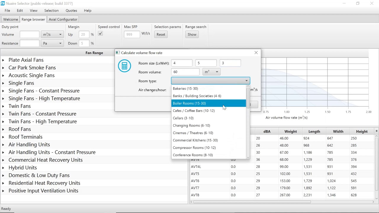This screenshot has height=213, width=379.
Task: Toggle the Speed control checkbox
Action: click(100, 33)
